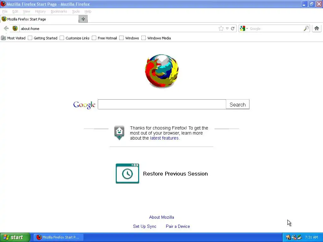Click Restore Previous Session label
The width and height of the screenshot is (323, 242).
175,174
